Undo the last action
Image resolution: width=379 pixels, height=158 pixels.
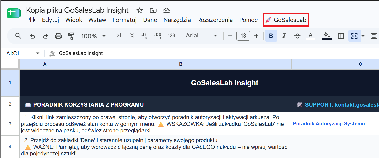pyautogui.click(x=32, y=36)
